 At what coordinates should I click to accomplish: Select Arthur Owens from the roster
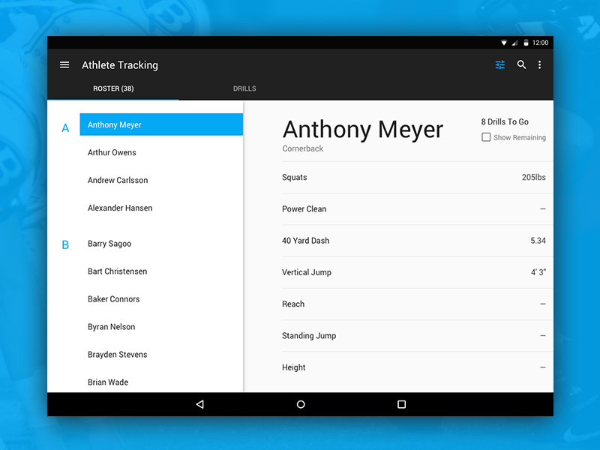point(112,152)
